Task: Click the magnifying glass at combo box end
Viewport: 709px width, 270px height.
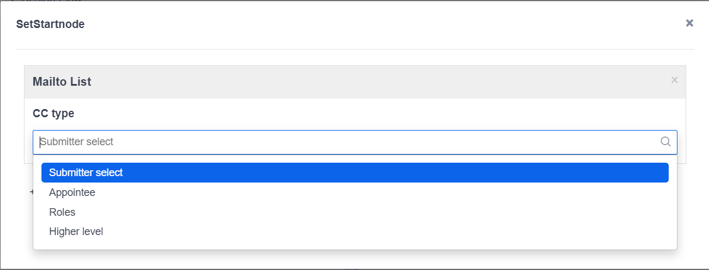Action: coord(665,142)
